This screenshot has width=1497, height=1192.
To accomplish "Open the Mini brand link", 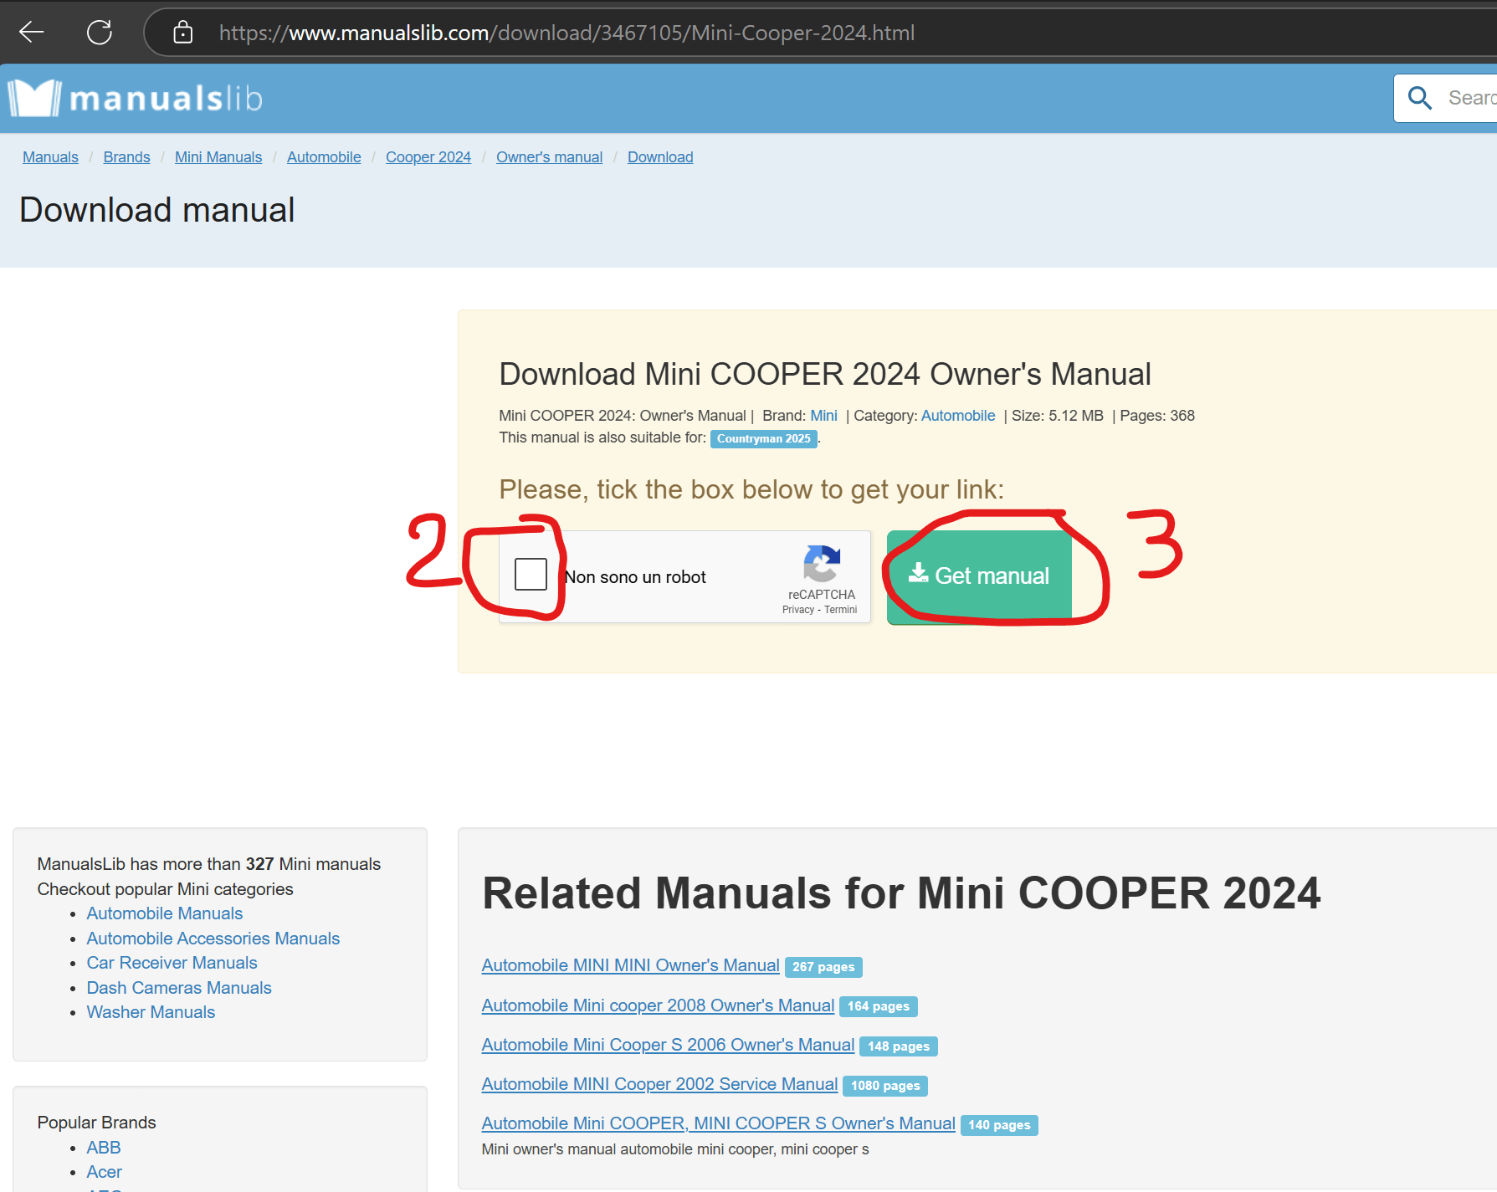I will tap(823, 416).
